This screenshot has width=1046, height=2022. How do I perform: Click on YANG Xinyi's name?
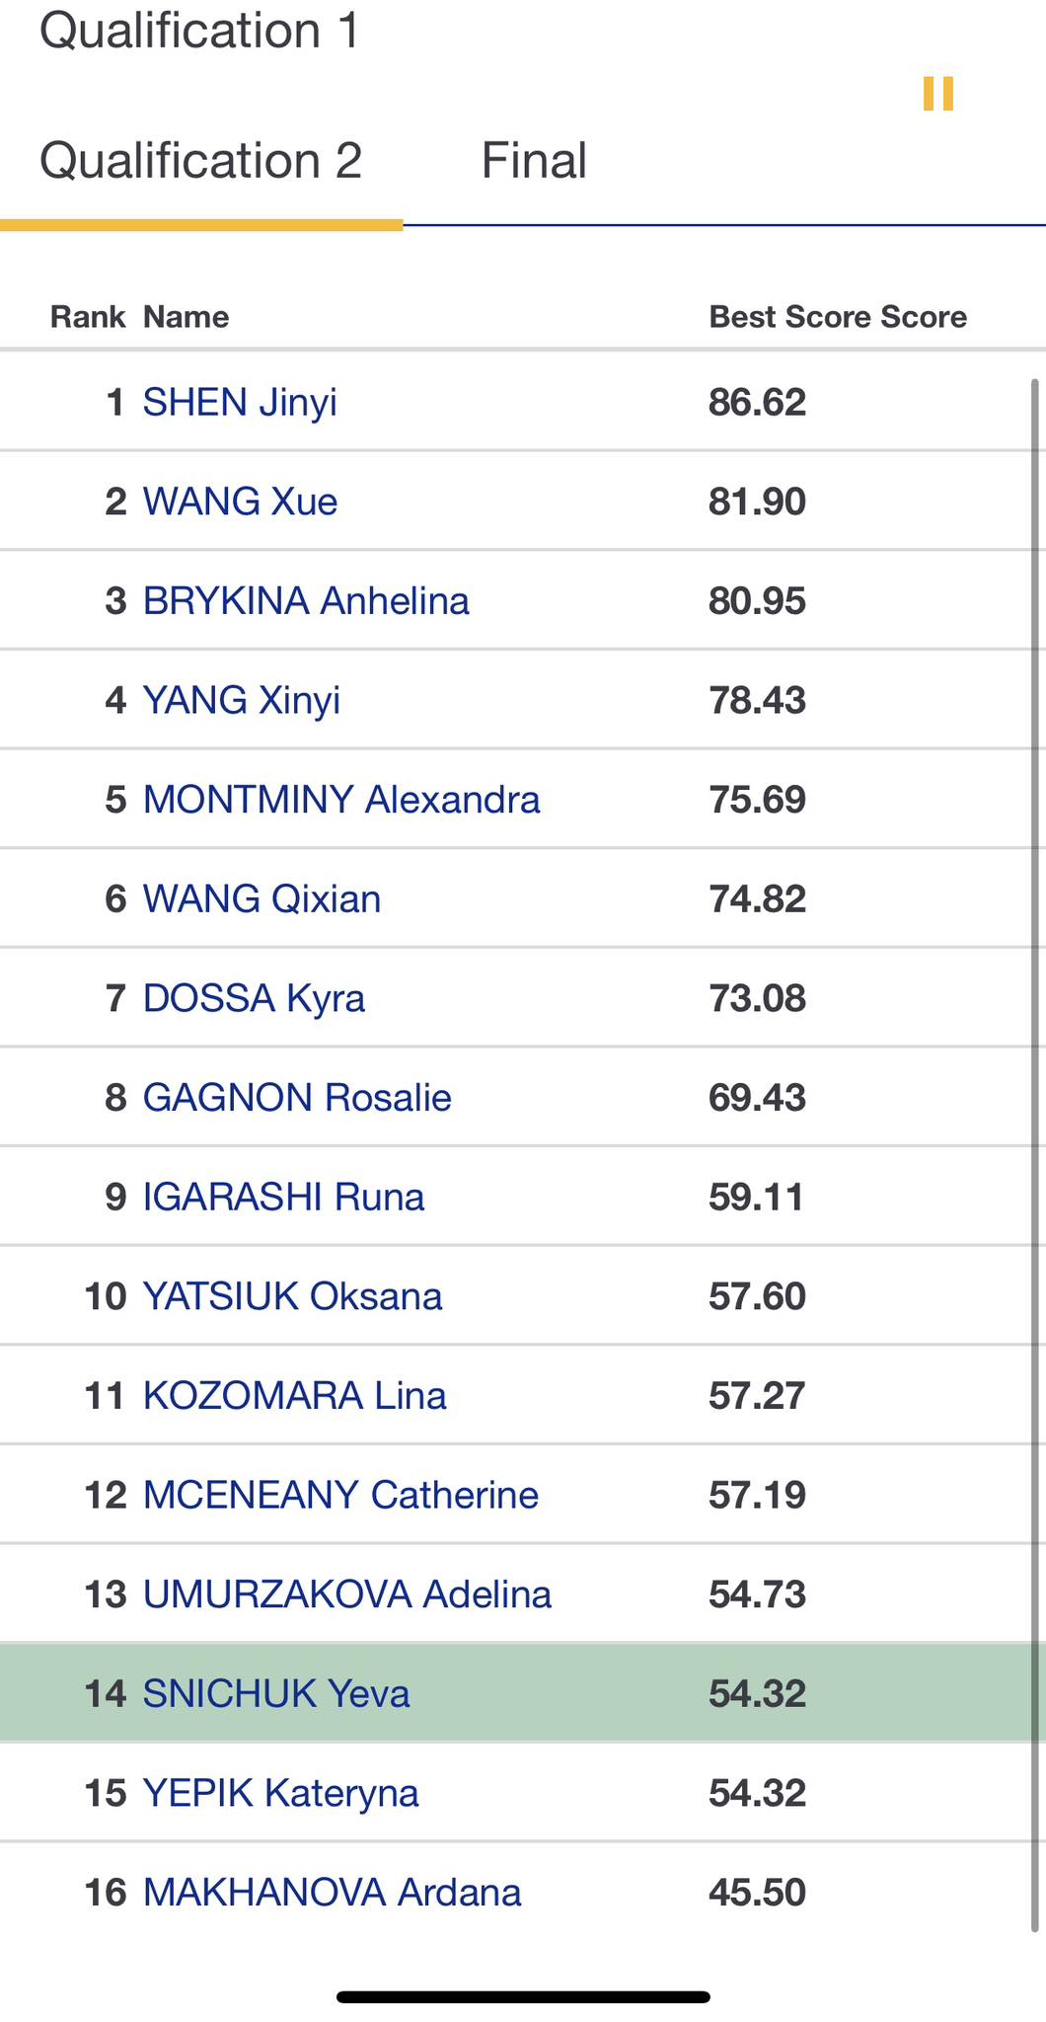click(x=242, y=700)
